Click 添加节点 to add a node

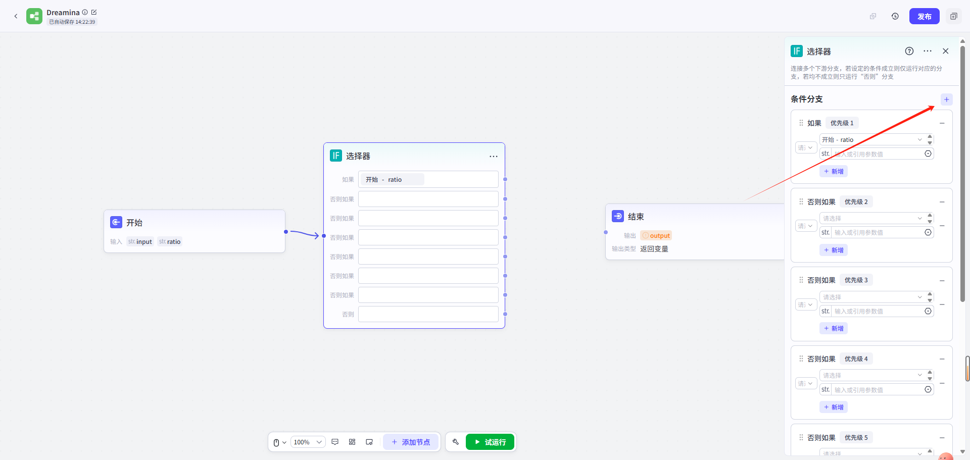pos(411,442)
